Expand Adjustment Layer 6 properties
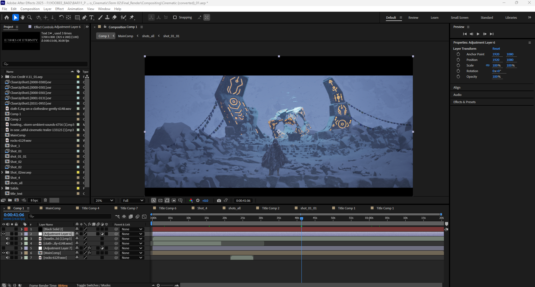Viewport: 535px width, 287px height. pyautogui.click(x=22, y=234)
